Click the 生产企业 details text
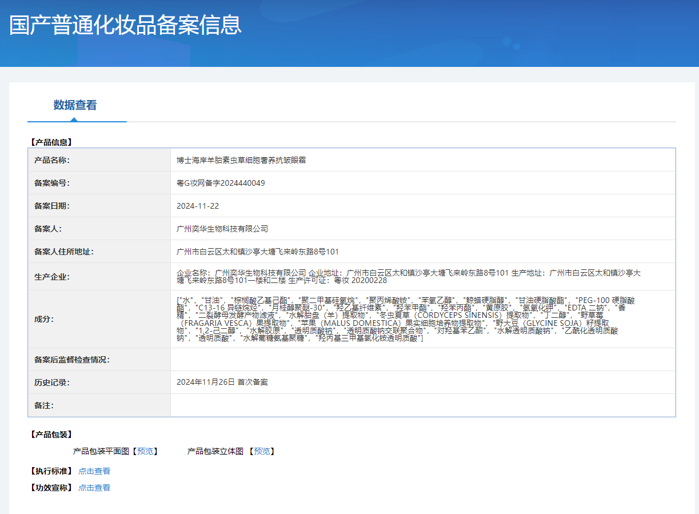Image resolution: width=699 pixels, height=514 pixels. (x=408, y=277)
